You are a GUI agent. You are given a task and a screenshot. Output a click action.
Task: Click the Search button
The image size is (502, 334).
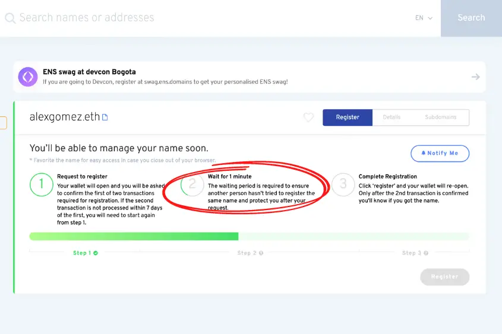point(471,18)
